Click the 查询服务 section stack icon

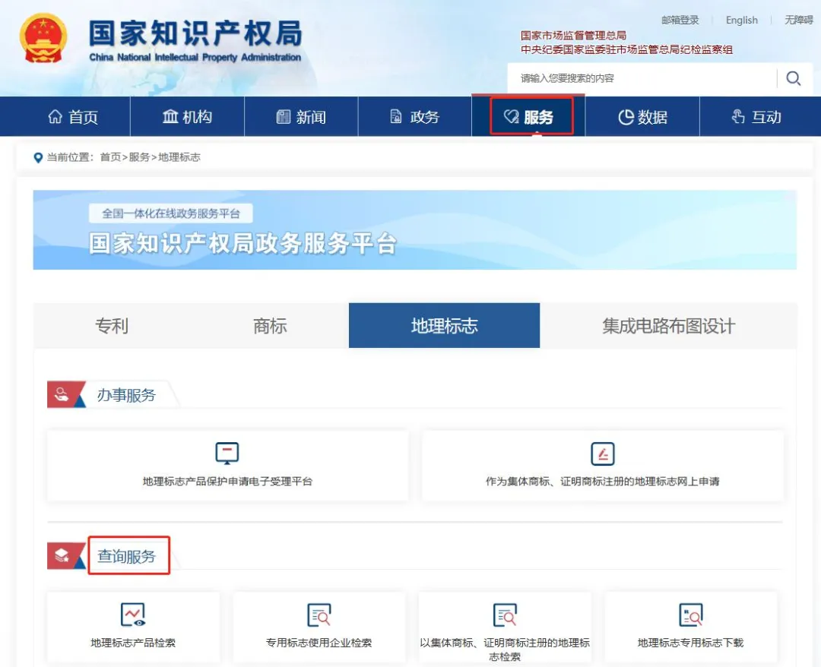click(62, 555)
